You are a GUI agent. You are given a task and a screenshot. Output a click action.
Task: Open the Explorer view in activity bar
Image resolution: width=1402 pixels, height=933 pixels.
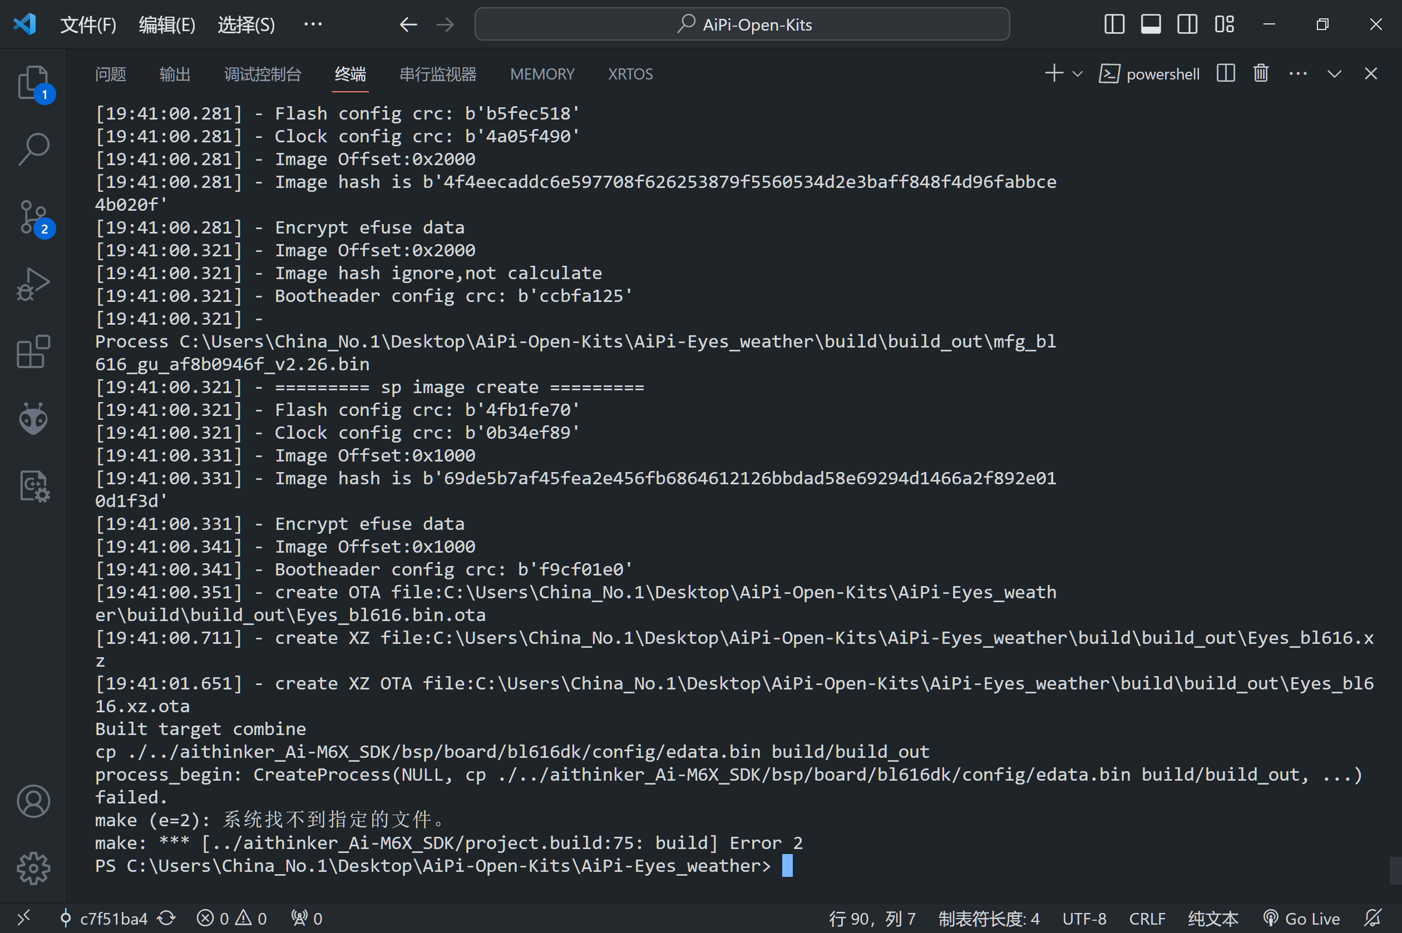coord(33,83)
